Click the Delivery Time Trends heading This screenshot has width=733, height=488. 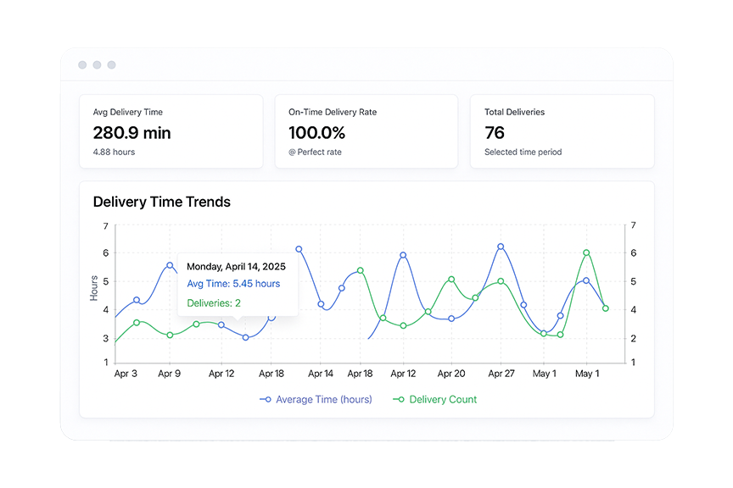pos(161,202)
